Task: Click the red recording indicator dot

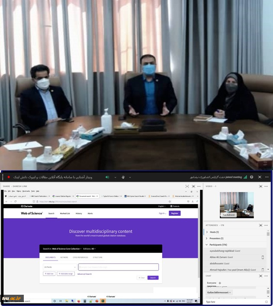Action: tap(9, 177)
